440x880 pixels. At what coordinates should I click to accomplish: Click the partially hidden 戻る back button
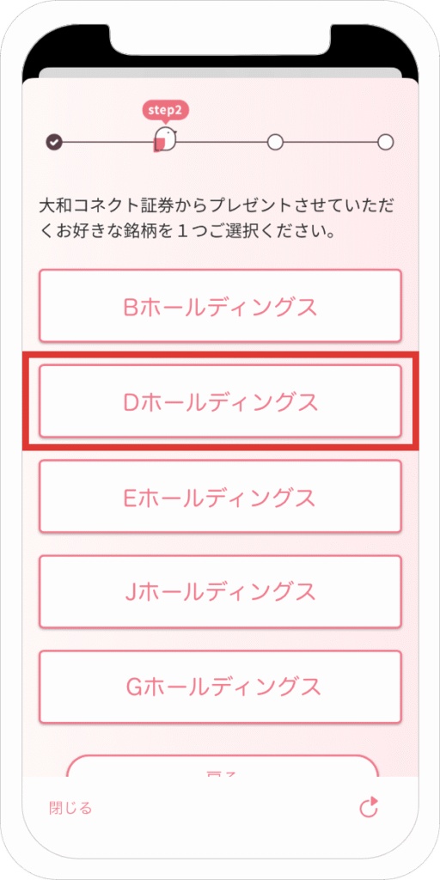(x=223, y=766)
